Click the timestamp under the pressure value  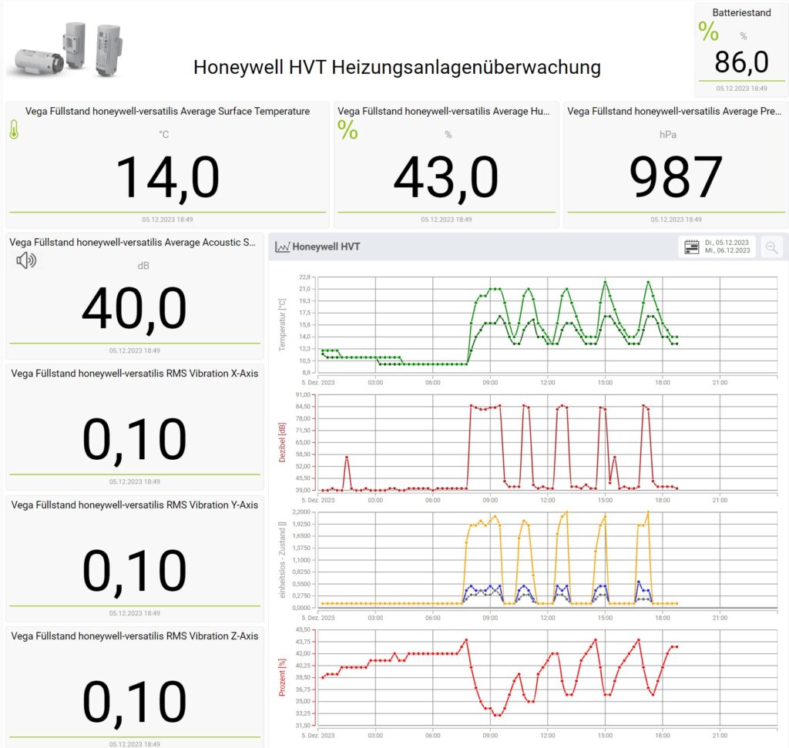click(676, 220)
